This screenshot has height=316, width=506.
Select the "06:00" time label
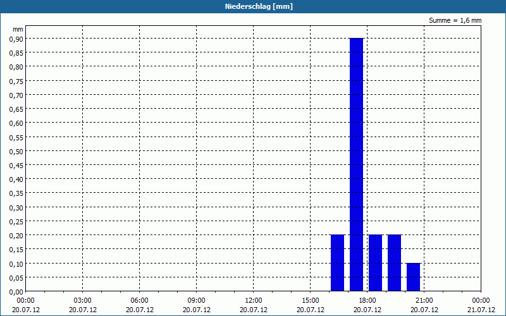tap(139, 301)
